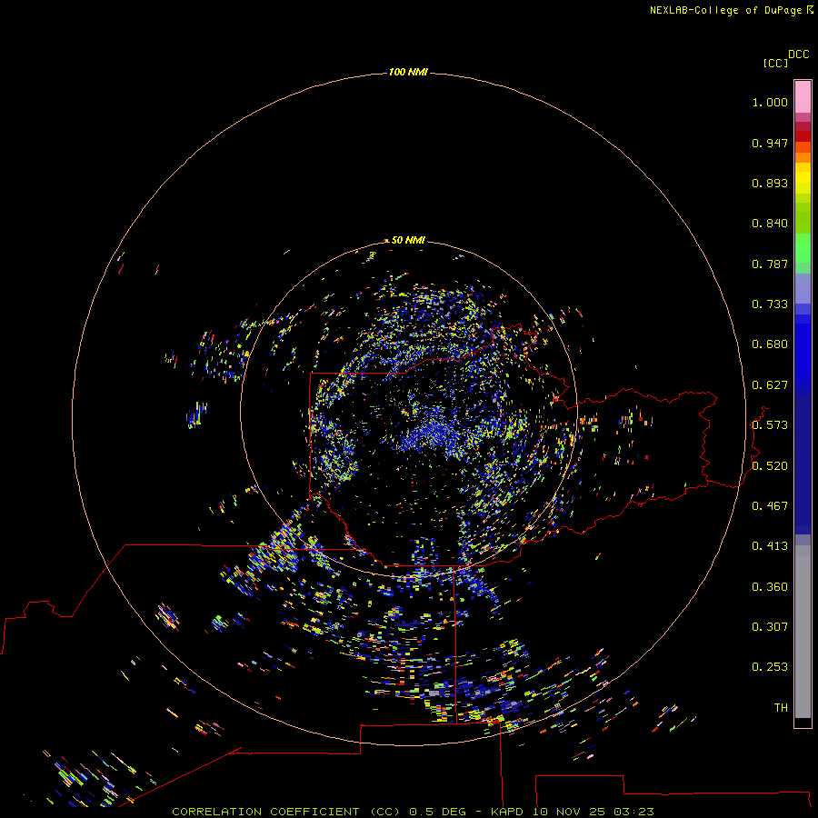This screenshot has height=818, width=818.
Task: Click the 0.520 legend value
Action: click(770, 466)
